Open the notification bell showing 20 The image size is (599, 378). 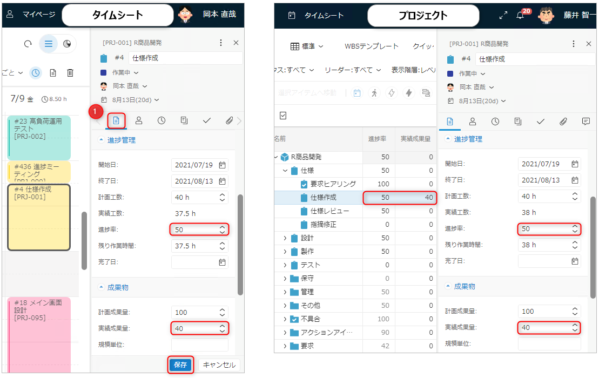[x=520, y=15]
